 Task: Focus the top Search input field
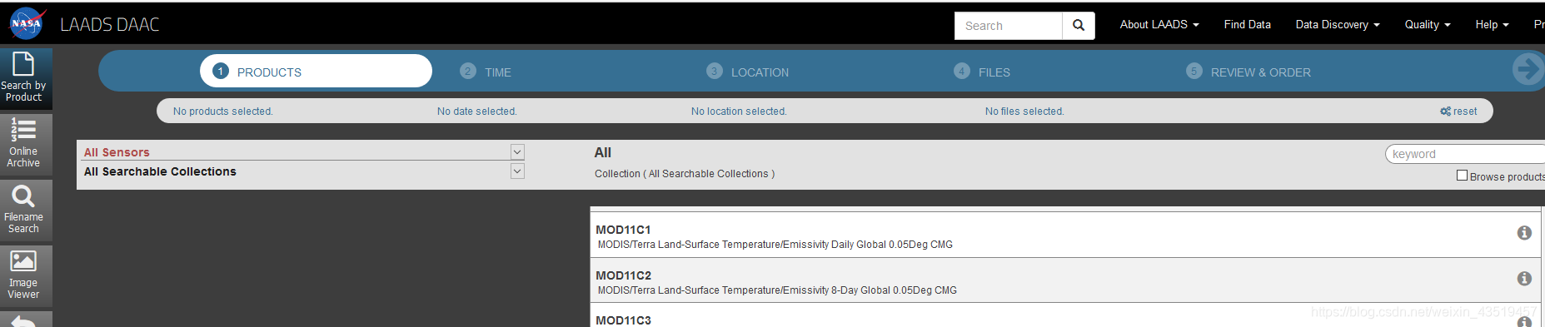click(x=1009, y=26)
